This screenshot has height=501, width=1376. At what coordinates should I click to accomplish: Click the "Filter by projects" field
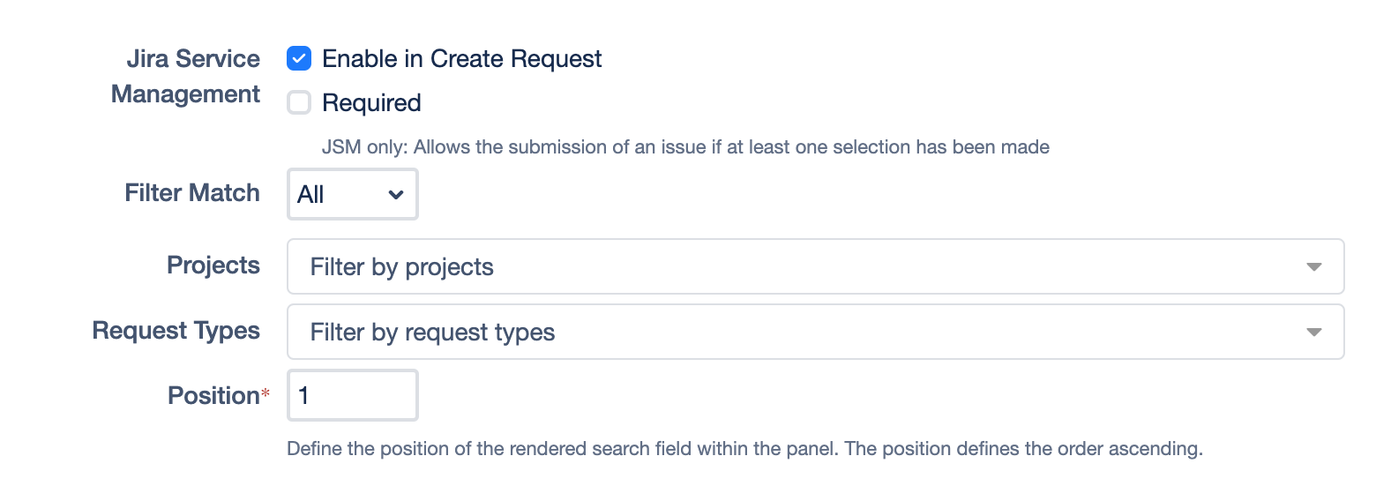[794, 266]
